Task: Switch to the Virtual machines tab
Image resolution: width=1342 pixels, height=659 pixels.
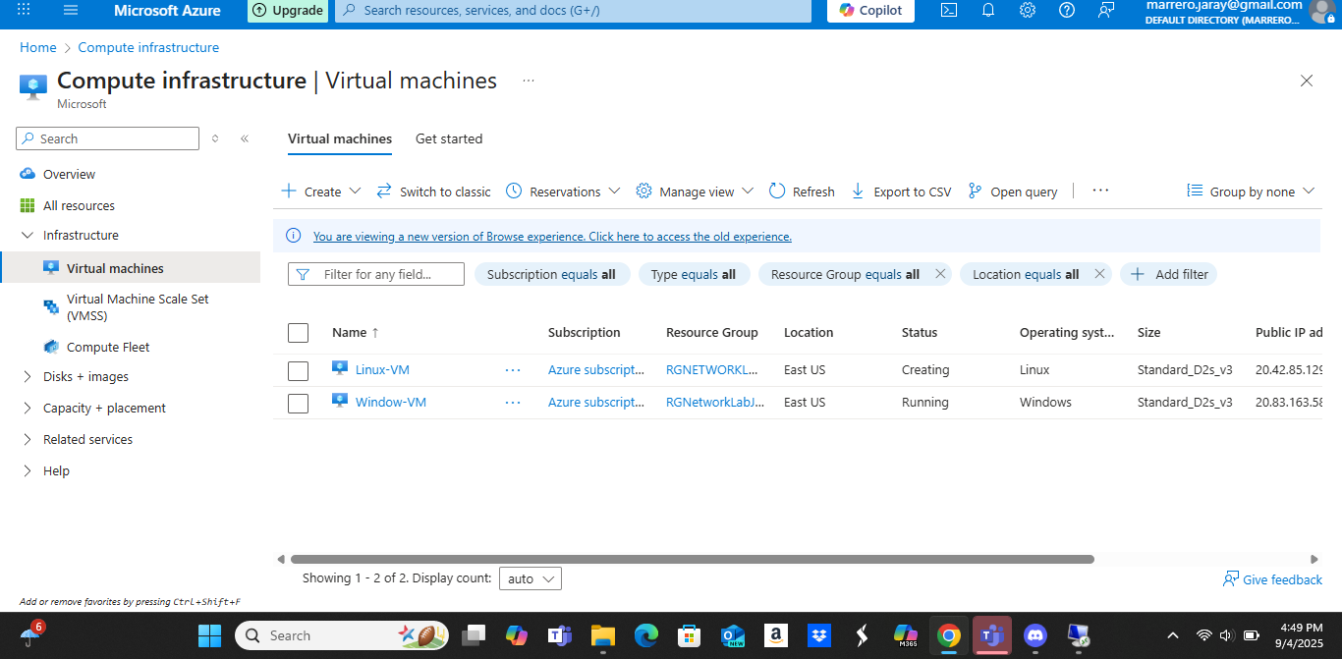Action: pyautogui.click(x=340, y=138)
